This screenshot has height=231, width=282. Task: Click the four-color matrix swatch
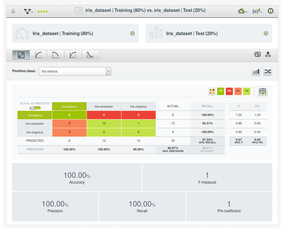212,91
